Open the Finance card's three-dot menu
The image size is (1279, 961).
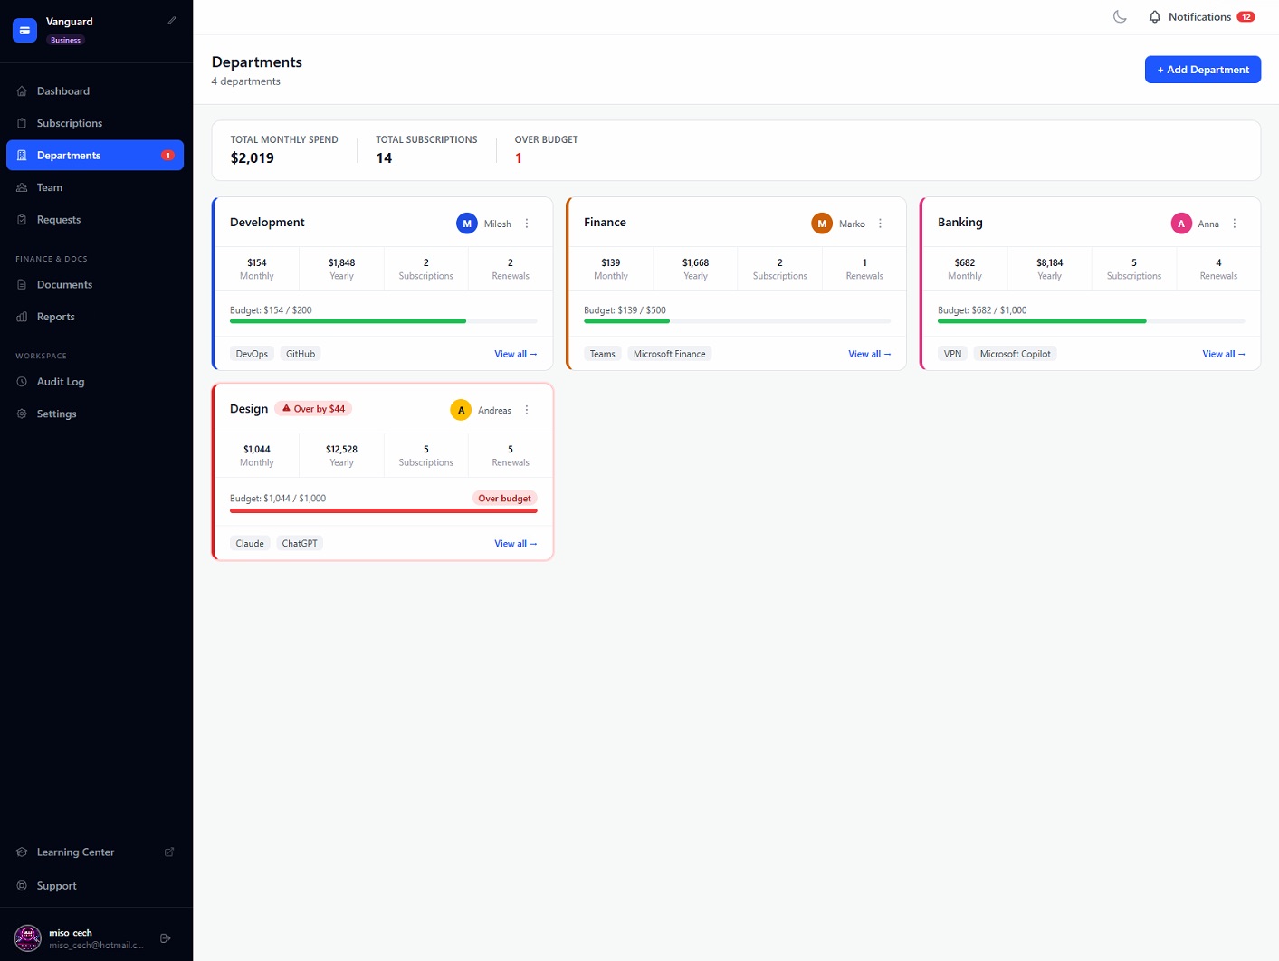(x=880, y=224)
